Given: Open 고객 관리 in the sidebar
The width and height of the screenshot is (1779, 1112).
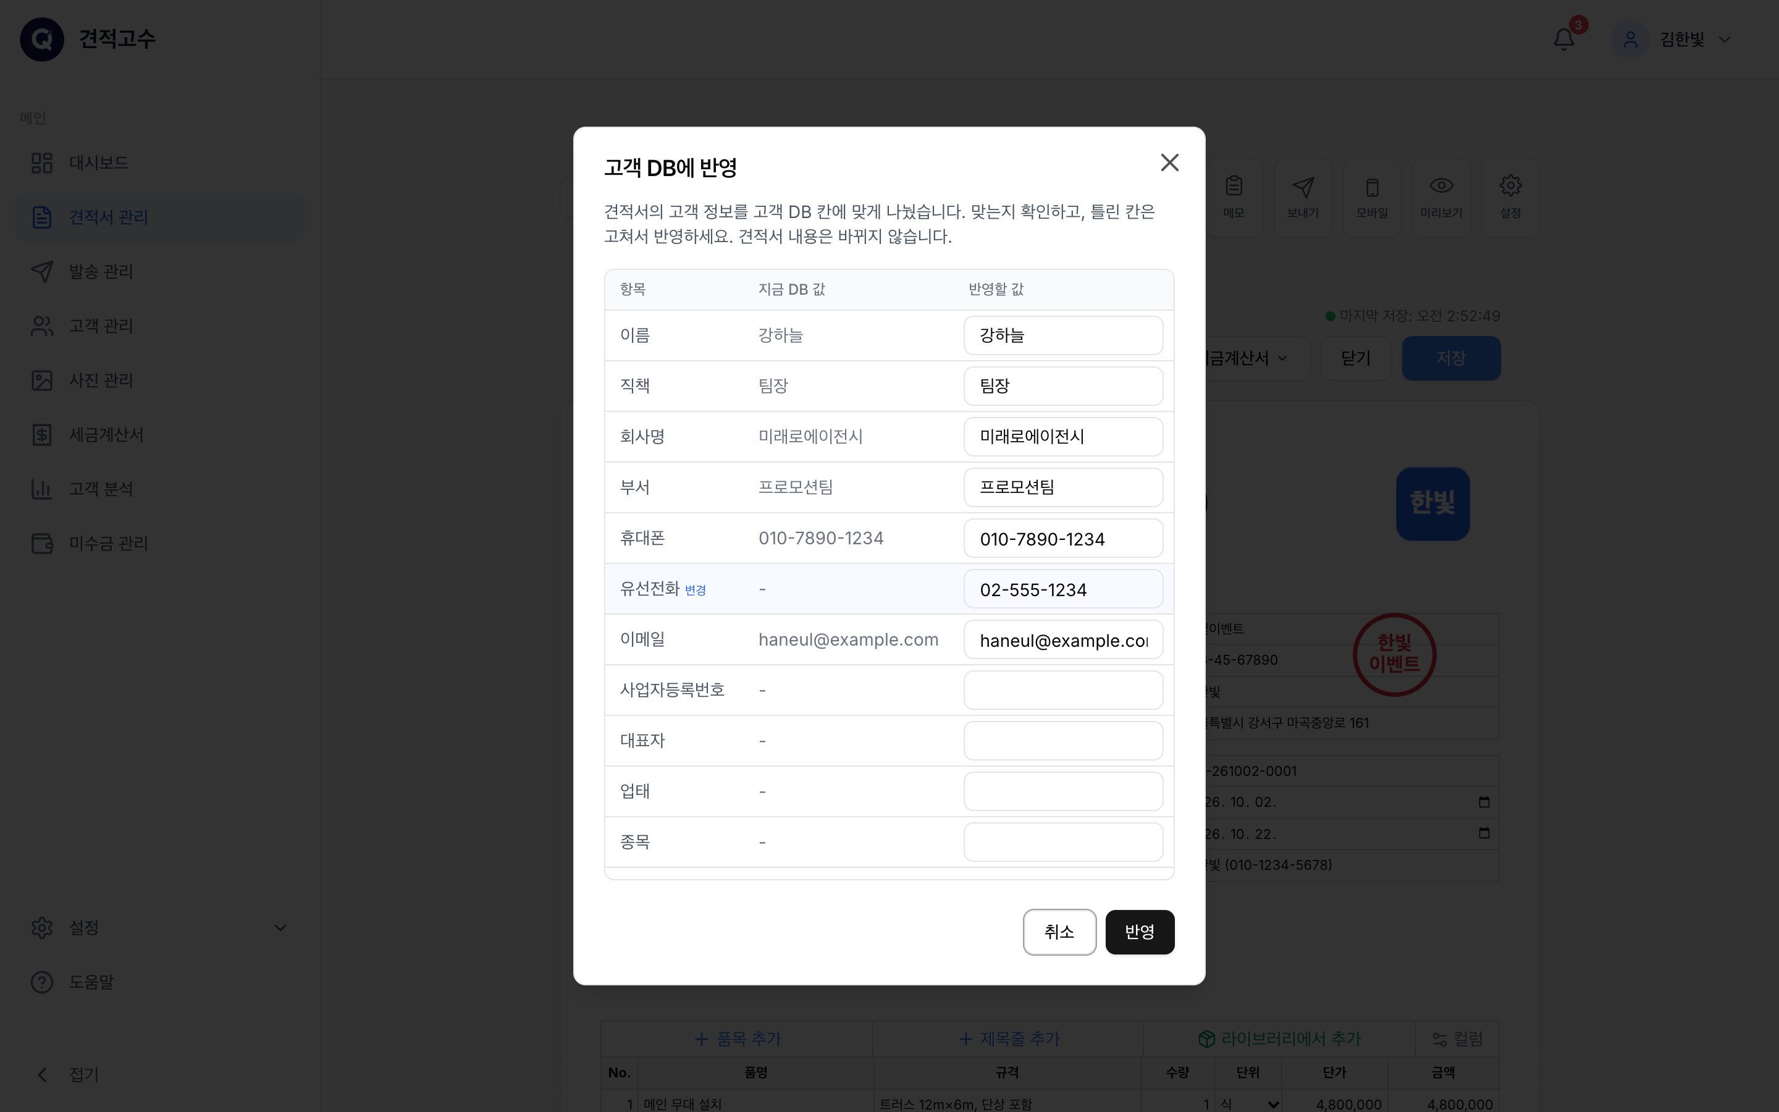Looking at the screenshot, I should tap(159, 326).
